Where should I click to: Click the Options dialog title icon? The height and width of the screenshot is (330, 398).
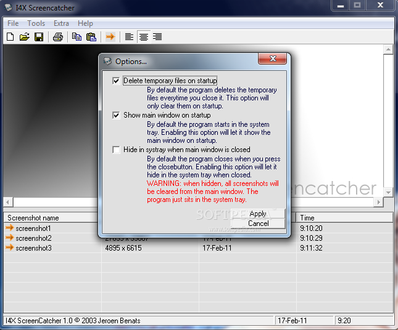pos(107,61)
